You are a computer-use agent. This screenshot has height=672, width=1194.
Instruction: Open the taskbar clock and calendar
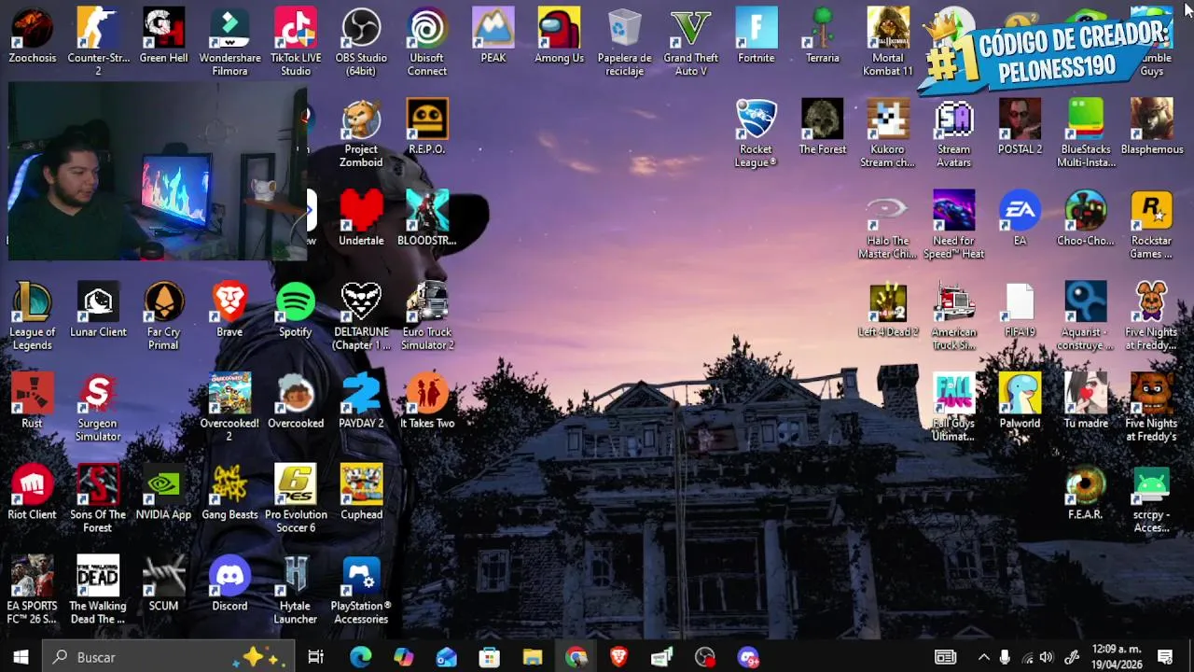coord(1118,657)
